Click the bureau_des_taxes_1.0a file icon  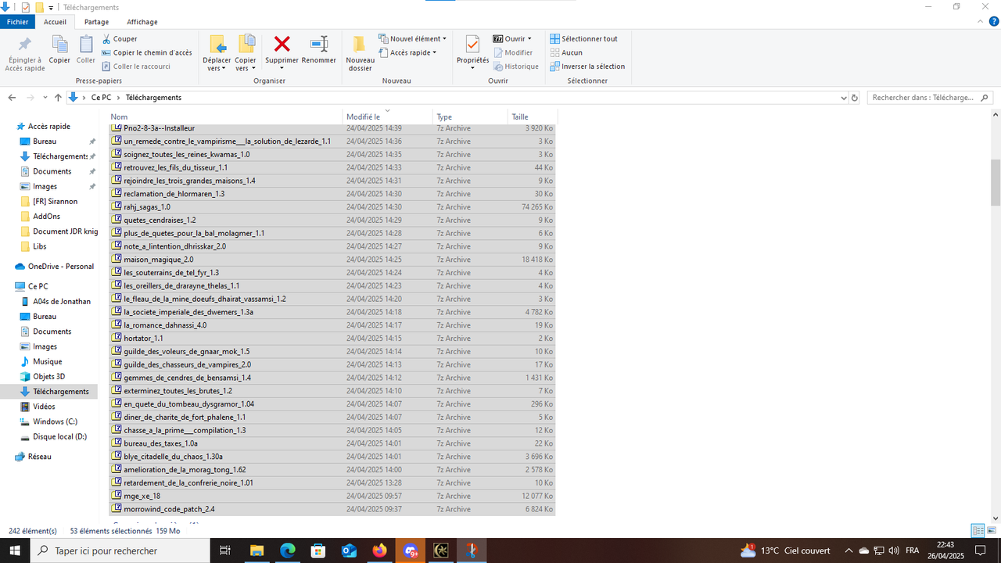click(x=117, y=443)
